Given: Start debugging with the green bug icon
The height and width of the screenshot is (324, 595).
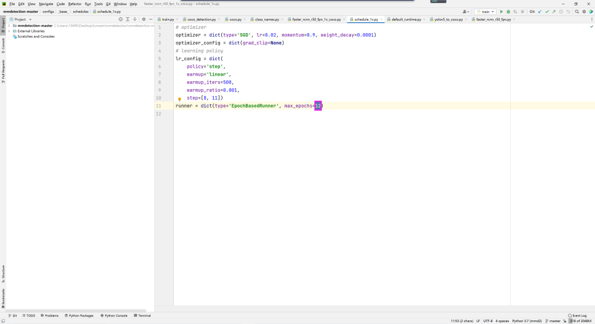Looking at the screenshot, I should click(508, 12).
